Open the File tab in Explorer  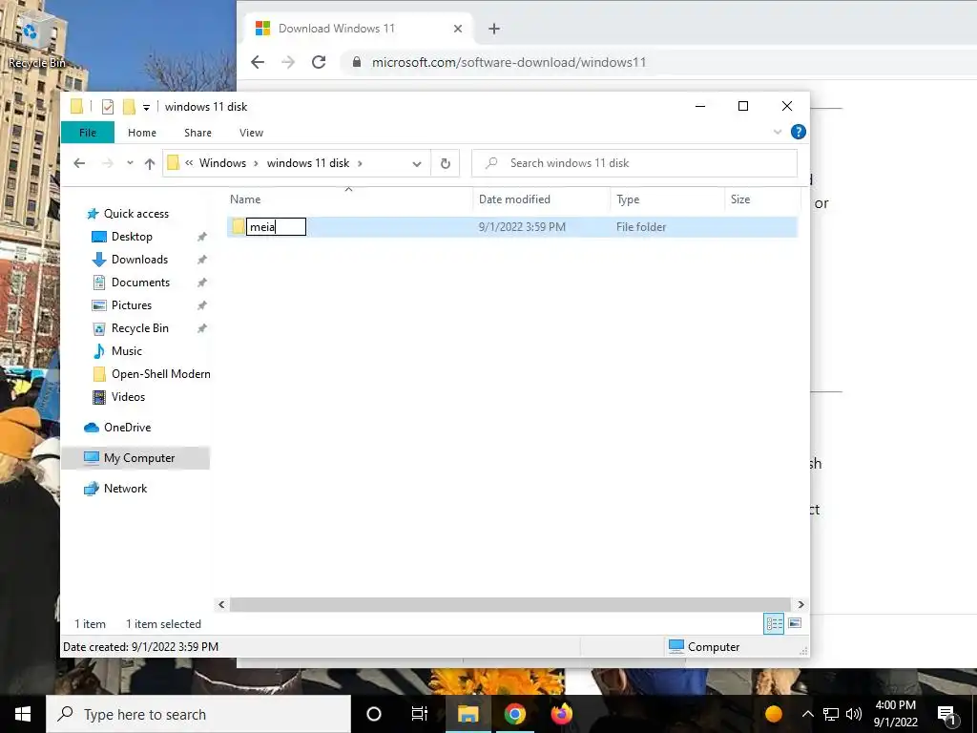coord(88,132)
